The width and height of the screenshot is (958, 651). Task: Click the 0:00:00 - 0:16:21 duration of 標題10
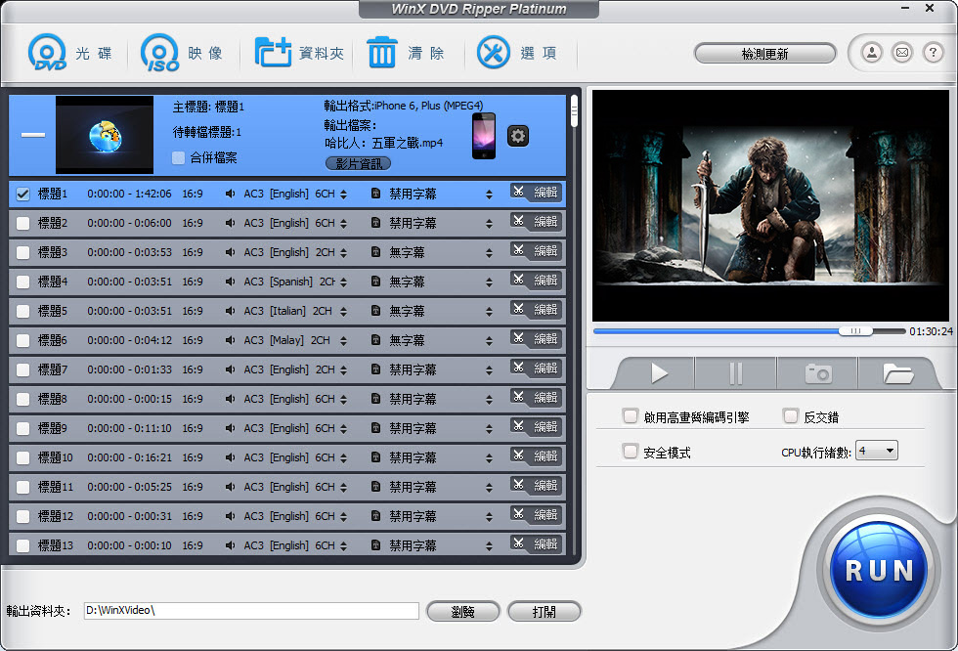[x=129, y=457]
